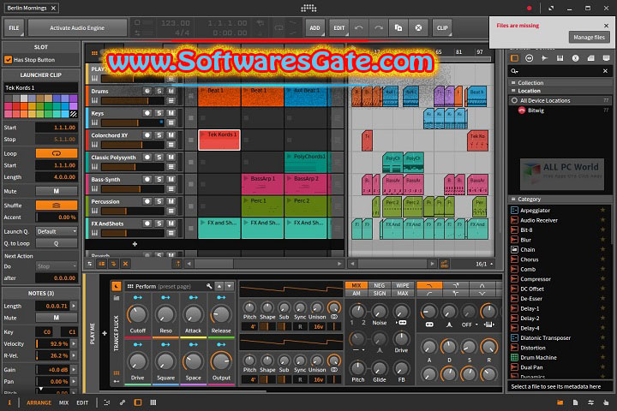This screenshot has height=411, width=617.
Task: Click the undo arrow in the toolbar
Action: click(x=358, y=28)
